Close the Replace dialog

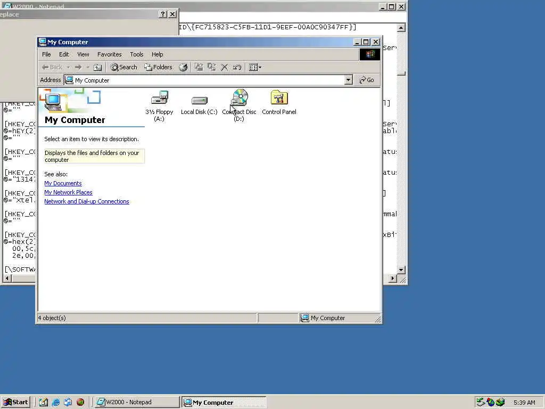(x=172, y=14)
